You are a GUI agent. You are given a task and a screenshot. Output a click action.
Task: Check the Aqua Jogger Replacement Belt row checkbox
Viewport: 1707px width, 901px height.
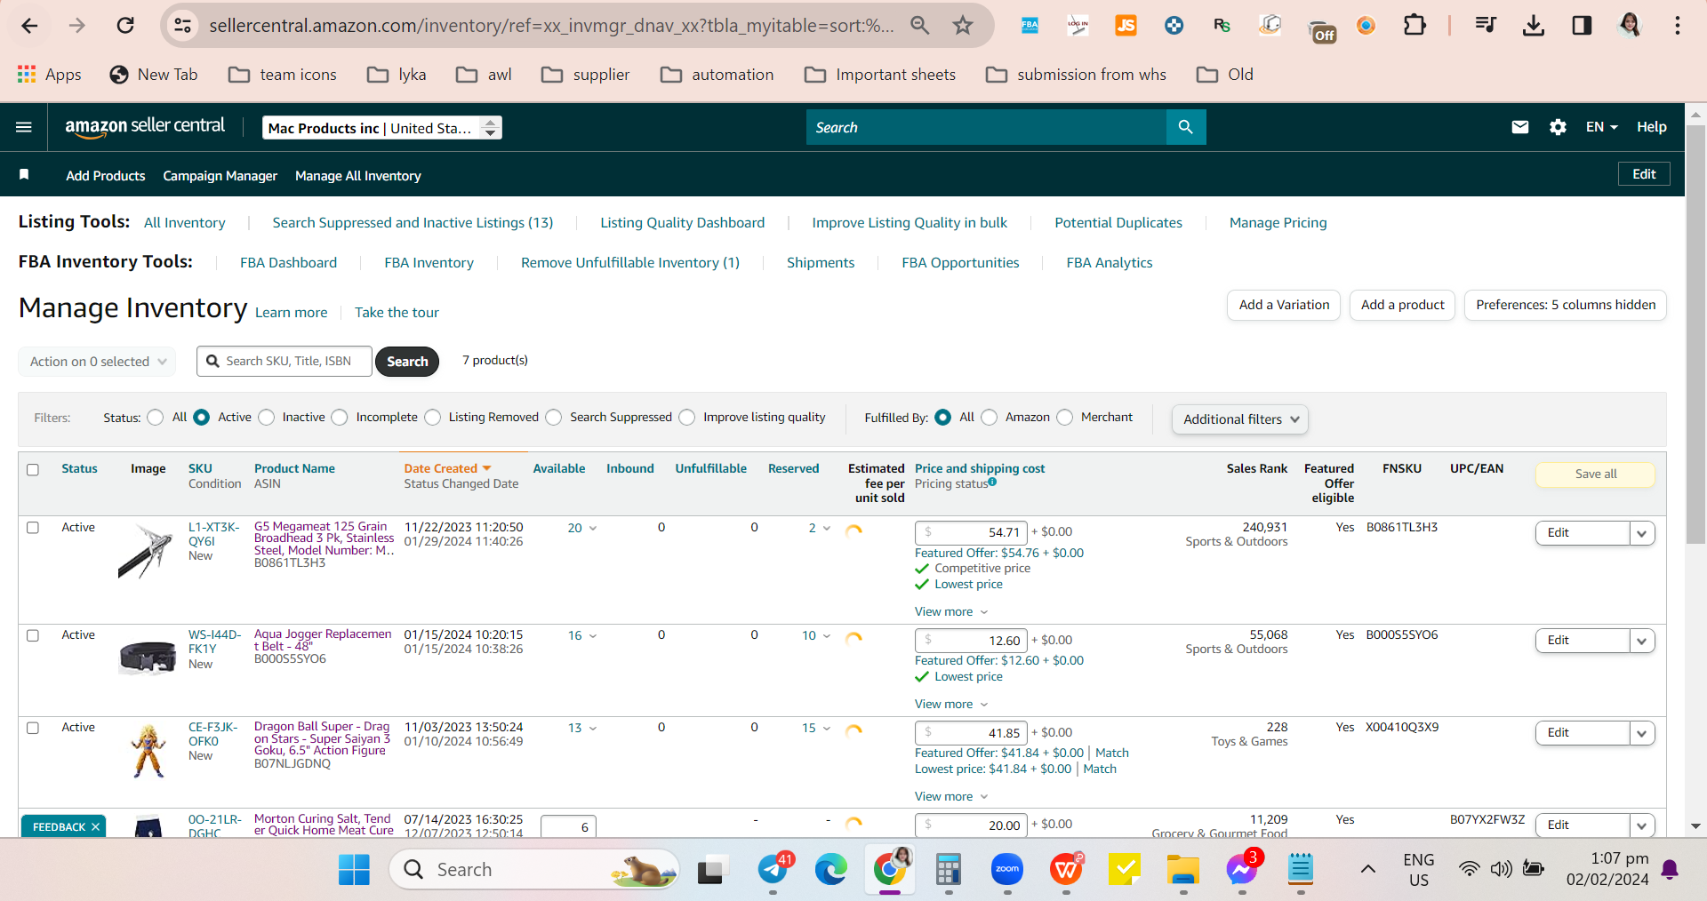pyautogui.click(x=33, y=635)
